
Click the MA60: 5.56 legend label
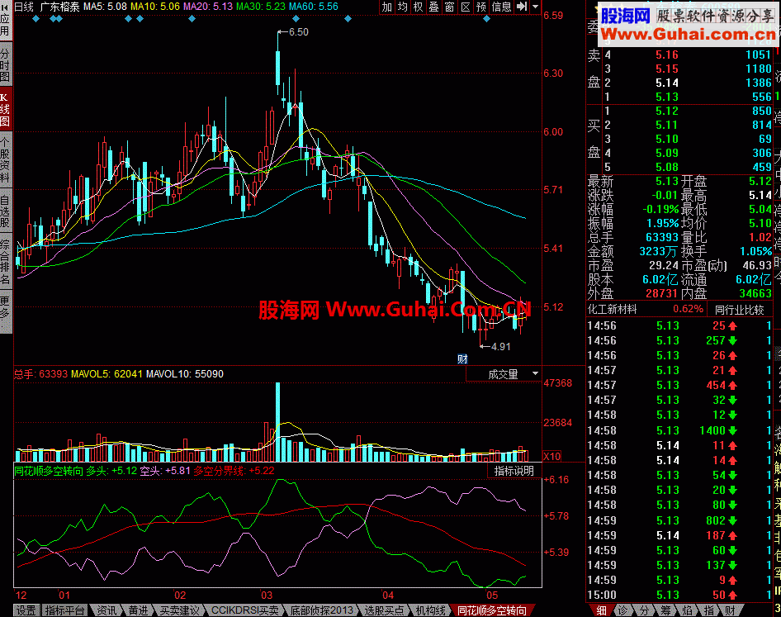point(314,7)
